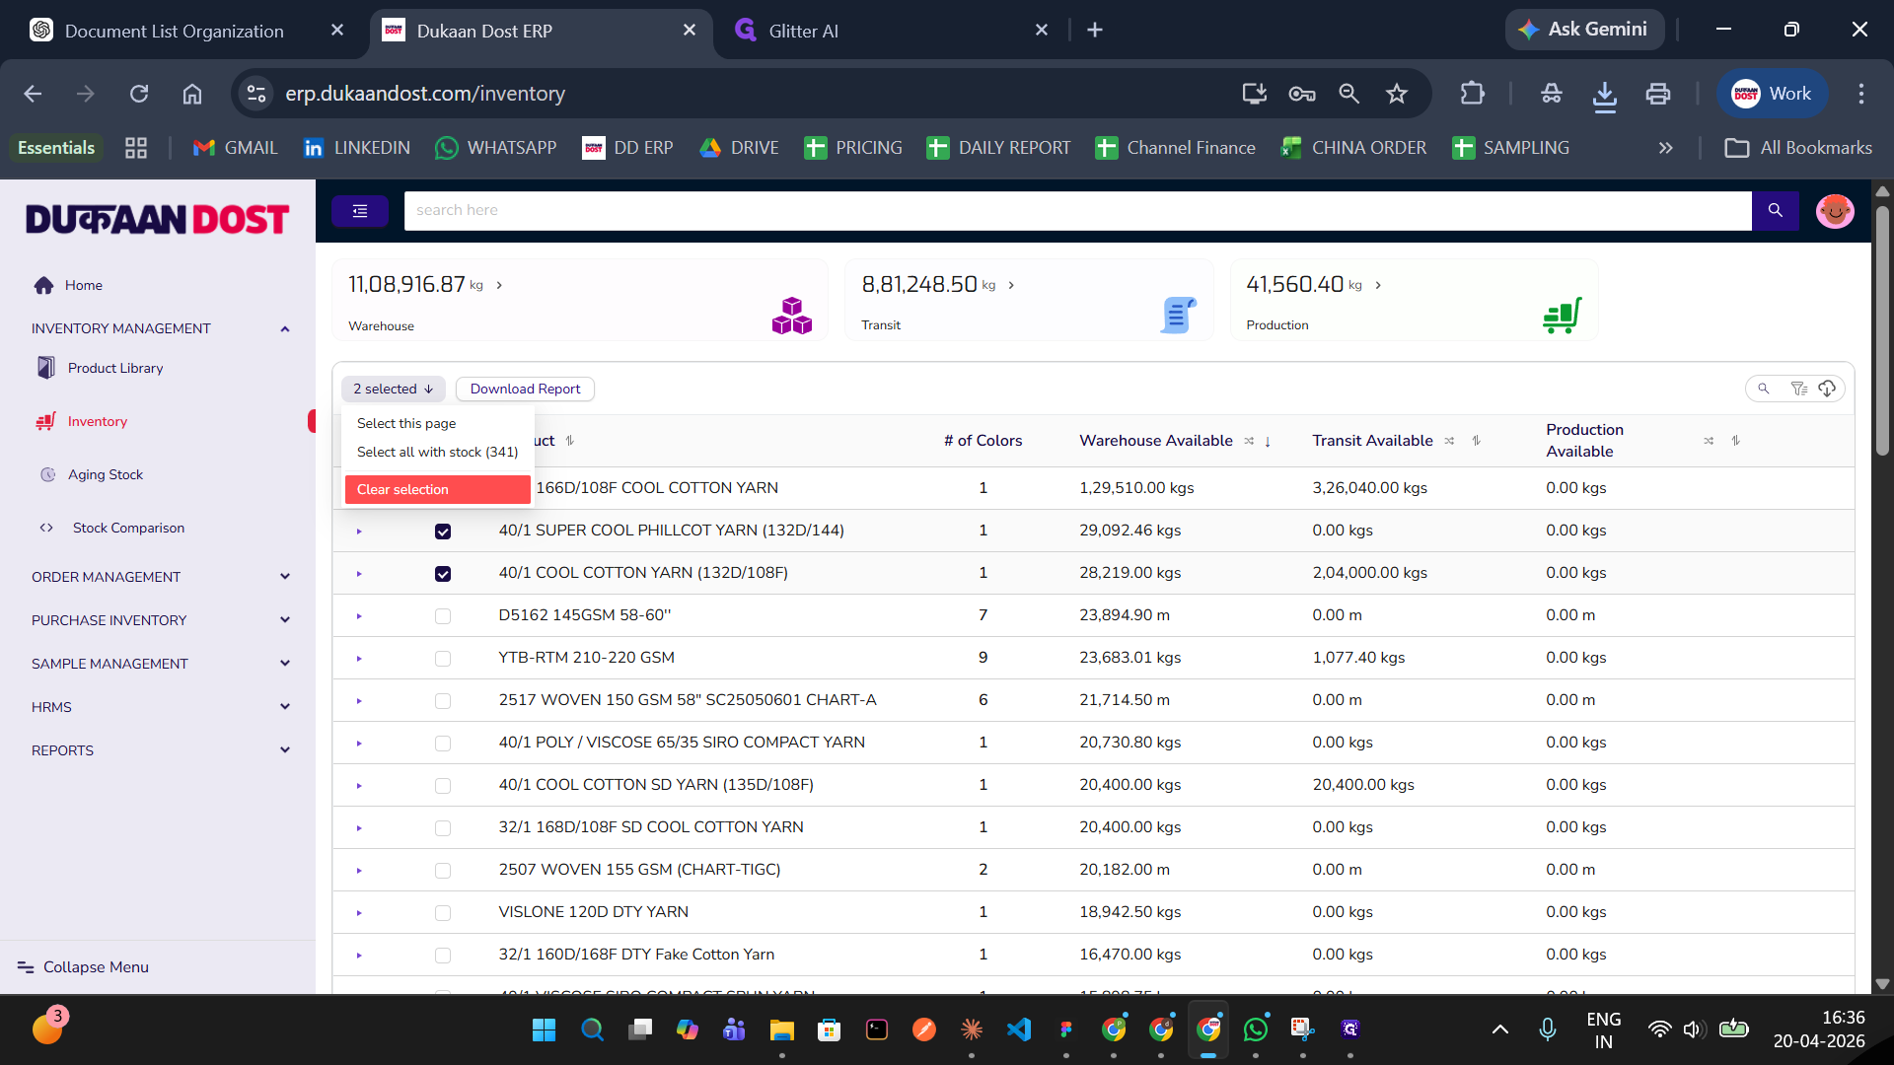Click the Warehouse purple boxes icon
Screen dimensions: 1894x1065
pos(791,316)
